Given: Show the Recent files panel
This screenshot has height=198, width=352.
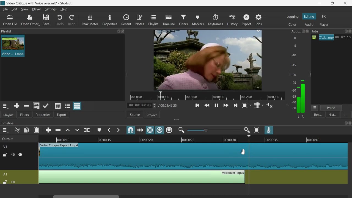Looking at the screenshot, I should 126,20.
